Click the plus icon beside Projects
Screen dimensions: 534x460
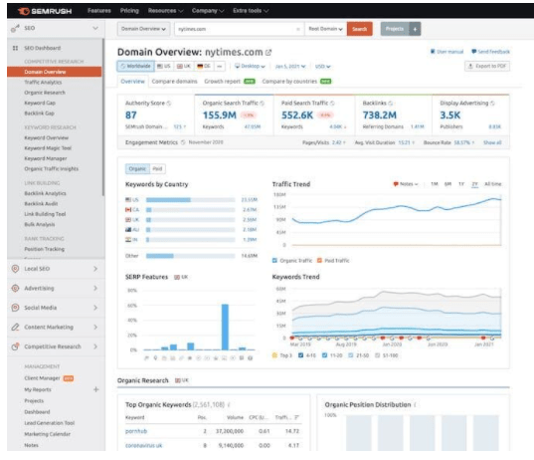click(415, 29)
